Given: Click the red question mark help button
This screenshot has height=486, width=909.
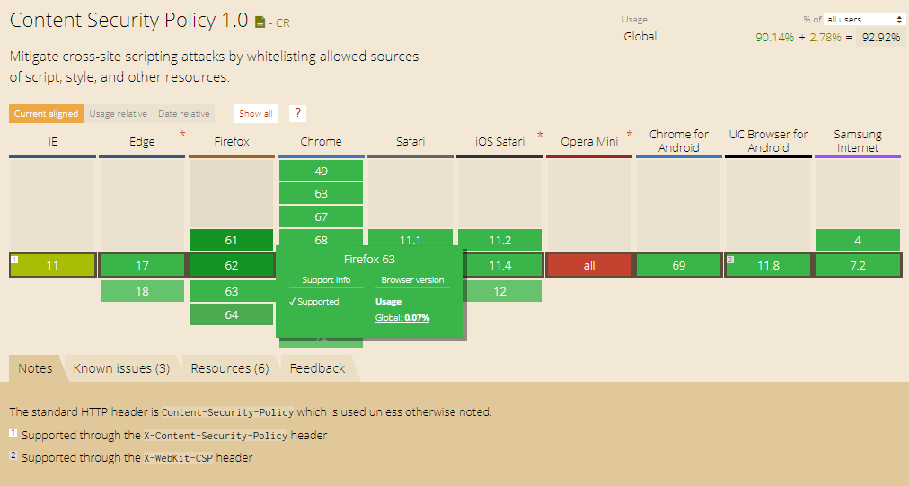Looking at the screenshot, I should coord(297,113).
